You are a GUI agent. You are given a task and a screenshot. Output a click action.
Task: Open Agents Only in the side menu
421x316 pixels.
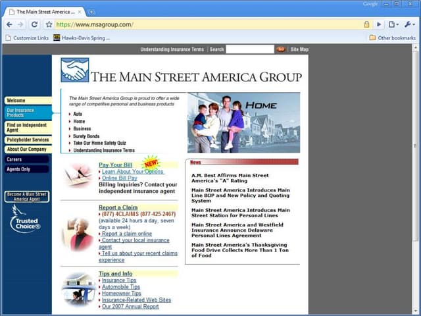pyautogui.click(x=26, y=169)
